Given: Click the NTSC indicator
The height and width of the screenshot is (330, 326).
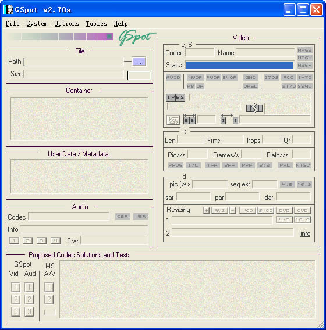Looking at the screenshot, I should point(303,166).
